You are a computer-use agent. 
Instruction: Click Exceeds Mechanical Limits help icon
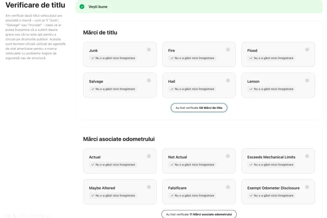point(307,156)
